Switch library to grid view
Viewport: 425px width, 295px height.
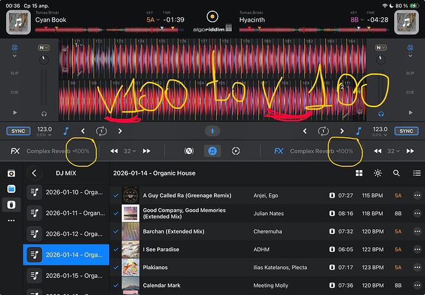(x=359, y=174)
